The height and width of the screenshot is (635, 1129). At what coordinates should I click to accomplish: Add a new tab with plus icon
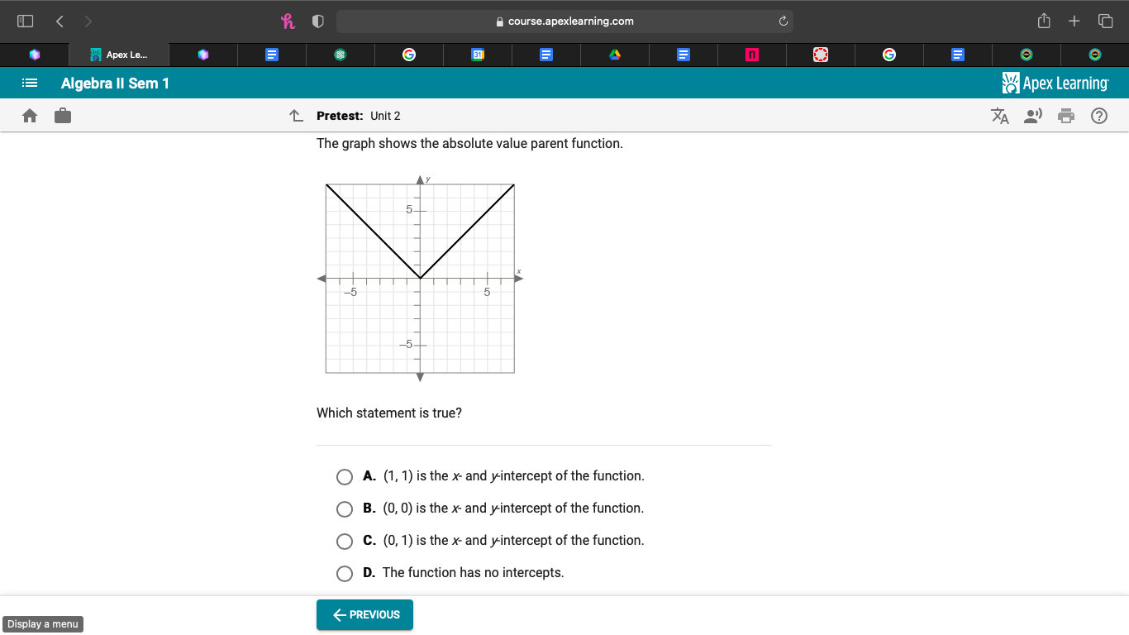[x=1074, y=21]
